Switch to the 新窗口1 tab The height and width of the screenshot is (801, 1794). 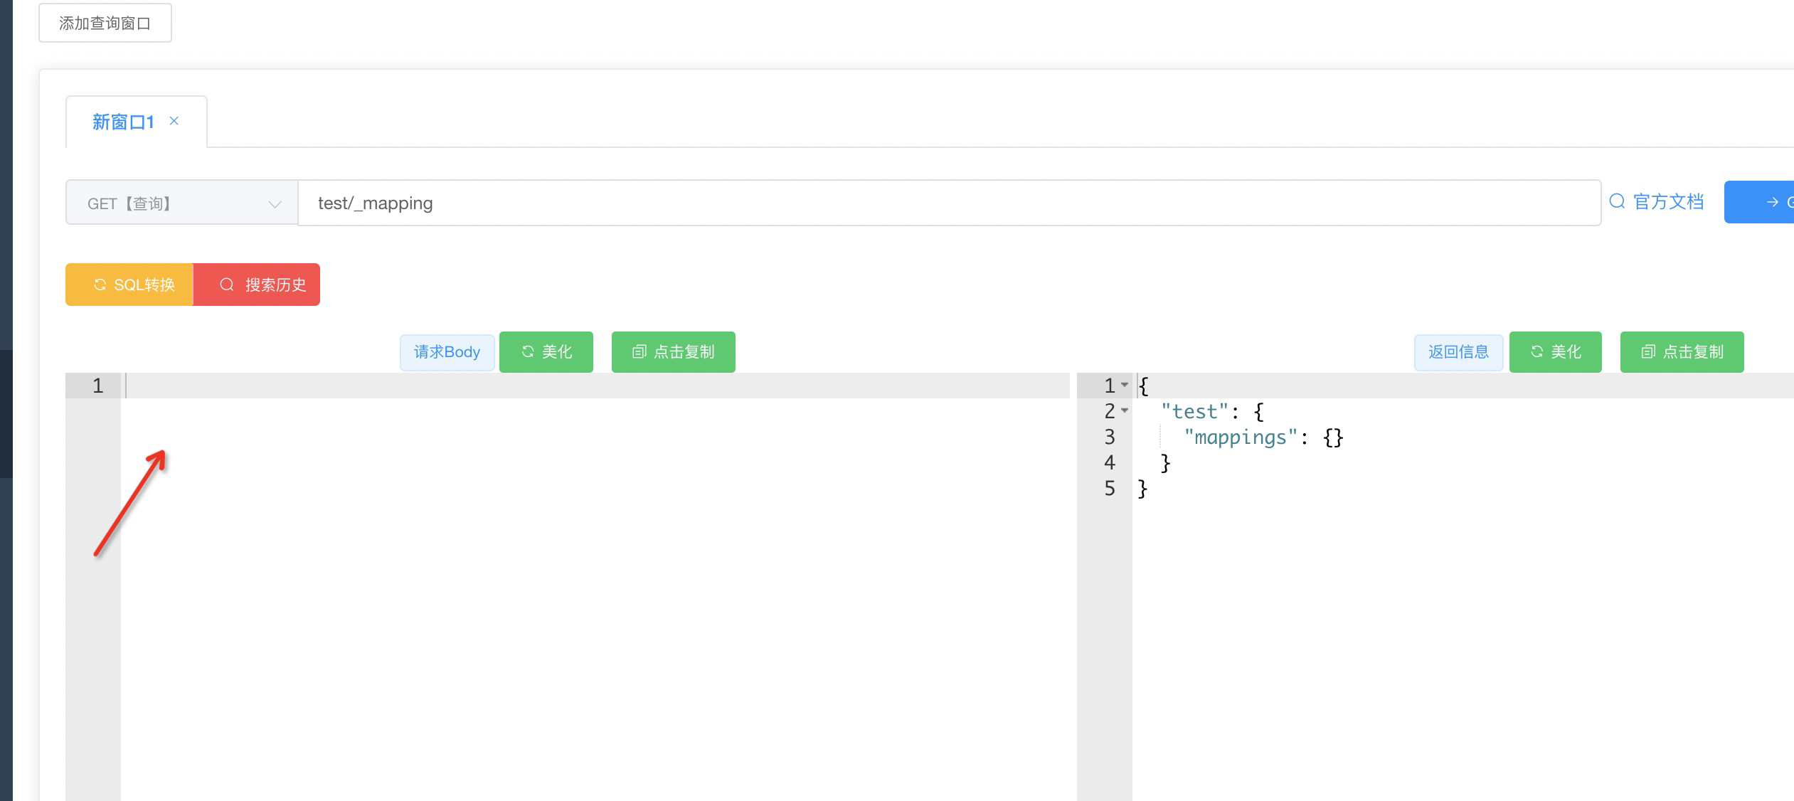(x=122, y=122)
